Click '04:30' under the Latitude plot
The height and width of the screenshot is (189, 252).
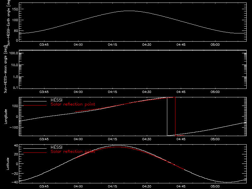pyautogui.click(x=147, y=186)
